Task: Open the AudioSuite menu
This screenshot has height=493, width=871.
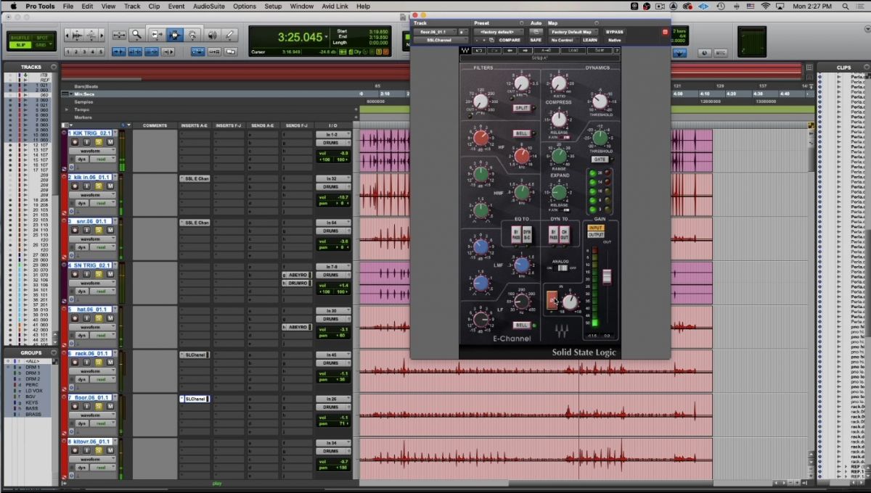Action: pyautogui.click(x=208, y=6)
